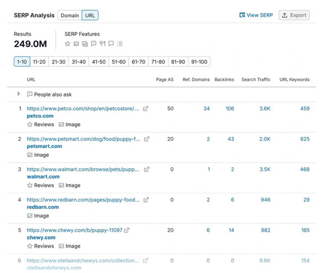This screenshot has width=326, height=273.
Task: Click the list icon at end of SERP Features
Action: pos(120,44)
